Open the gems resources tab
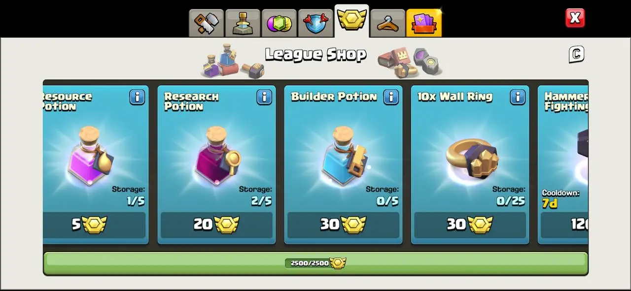 coord(279,23)
